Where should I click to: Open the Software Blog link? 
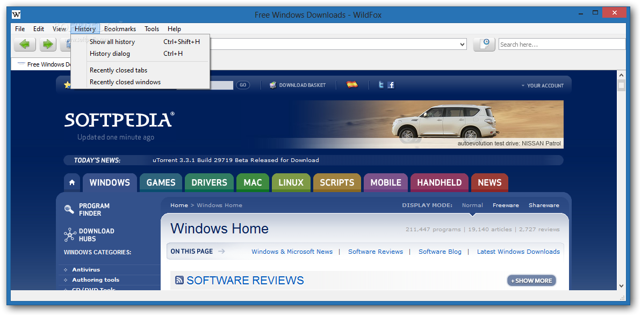click(440, 252)
